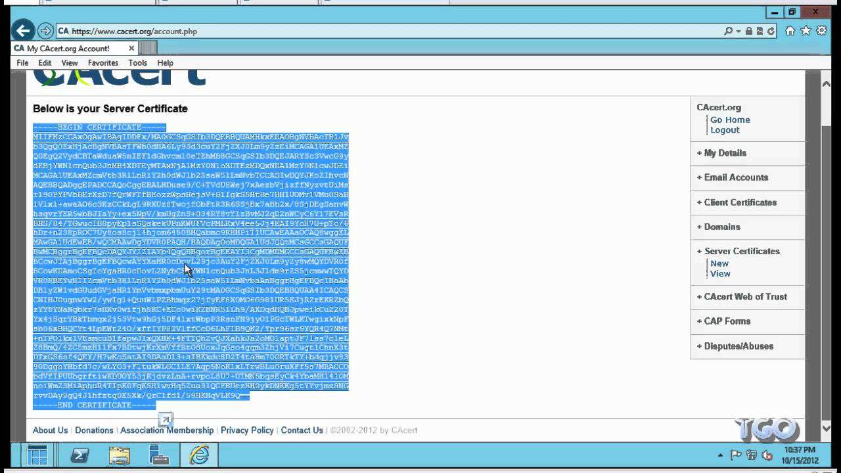841x473 pixels.
Task: Click the accelerator icon below selected certificate text
Action: pos(165,419)
